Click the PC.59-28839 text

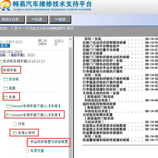(x=43, y=42)
